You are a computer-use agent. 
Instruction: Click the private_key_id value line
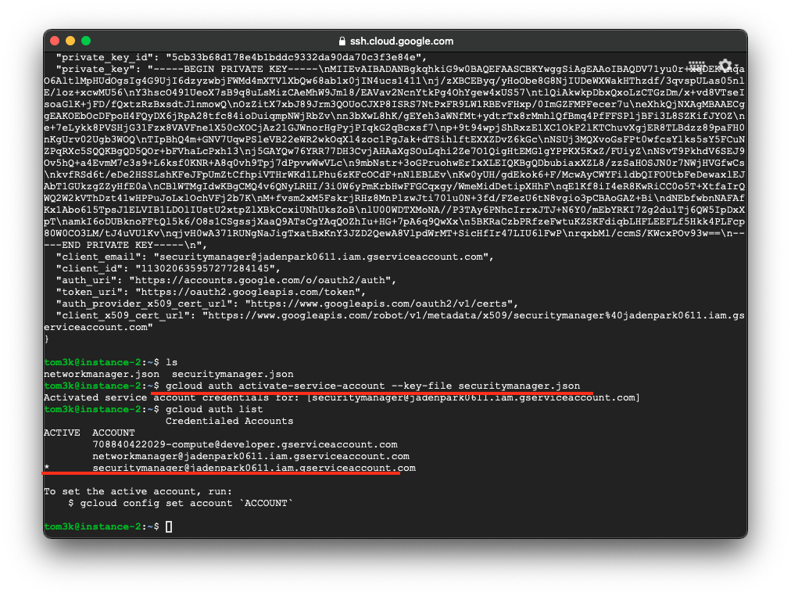(x=242, y=58)
